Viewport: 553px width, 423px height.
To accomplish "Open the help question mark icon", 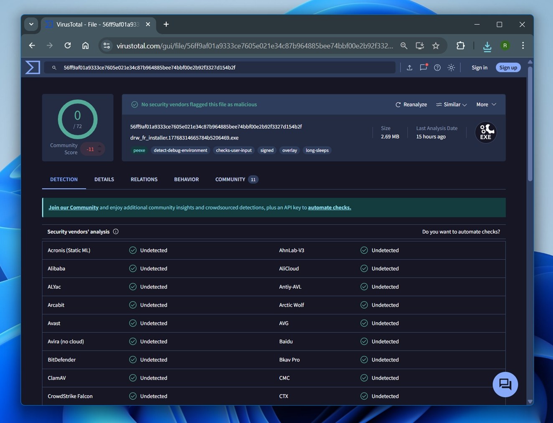I will click(x=437, y=68).
